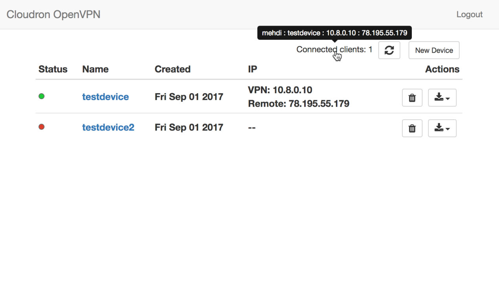The height and width of the screenshot is (299, 499).
Task: Select the Status column header
Action: point(53,69)
